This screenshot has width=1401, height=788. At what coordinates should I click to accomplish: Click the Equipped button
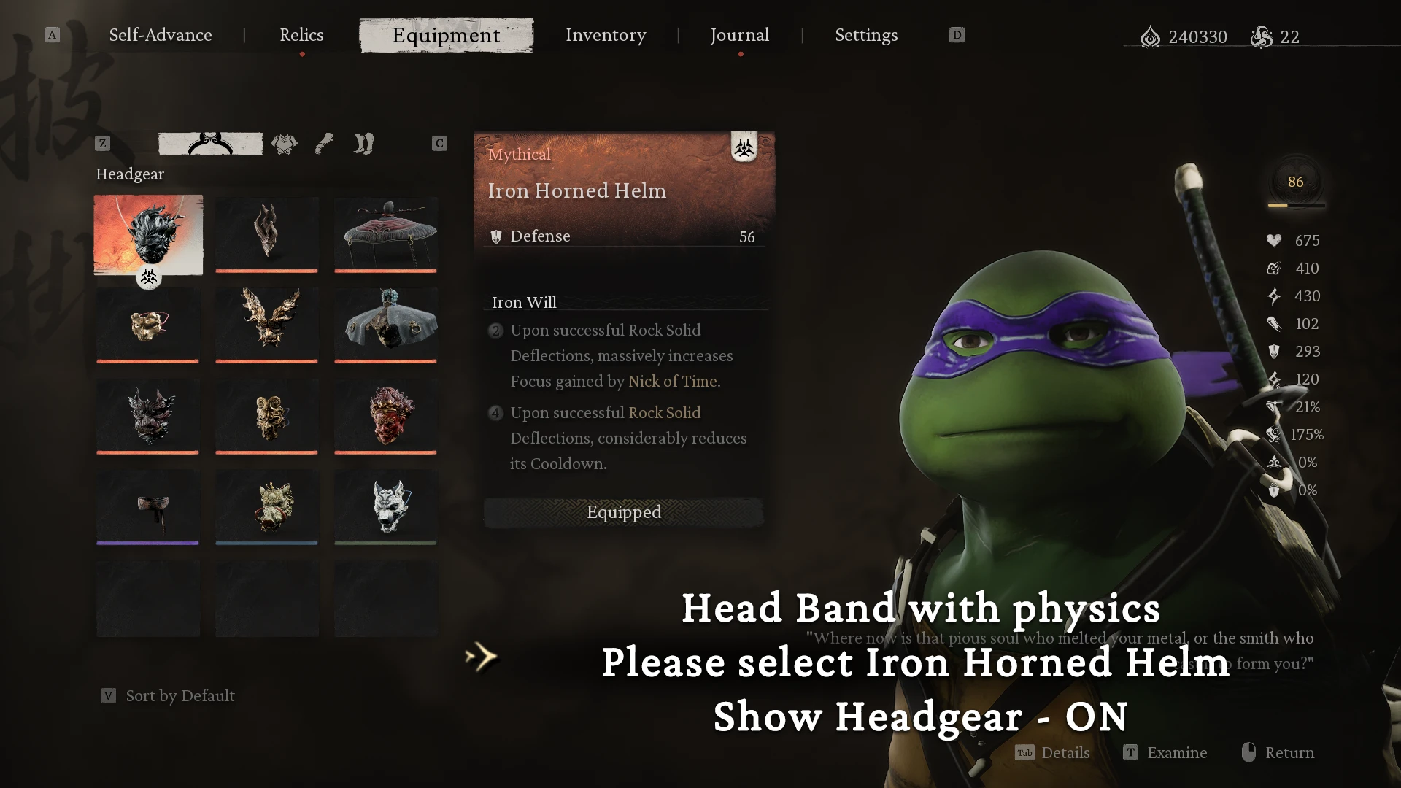click(624, 512)
